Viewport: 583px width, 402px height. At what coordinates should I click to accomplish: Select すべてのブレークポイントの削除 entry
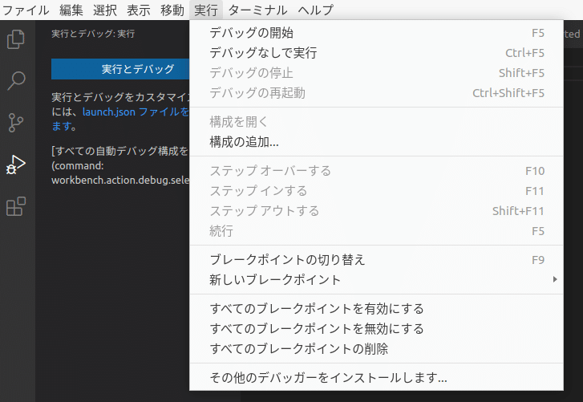coord(376,349)
